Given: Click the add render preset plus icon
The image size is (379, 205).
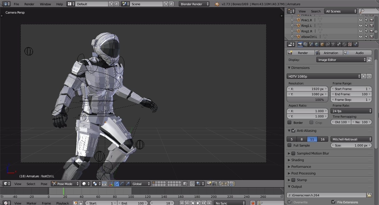Looking at the screenshot, I should 363,76.
